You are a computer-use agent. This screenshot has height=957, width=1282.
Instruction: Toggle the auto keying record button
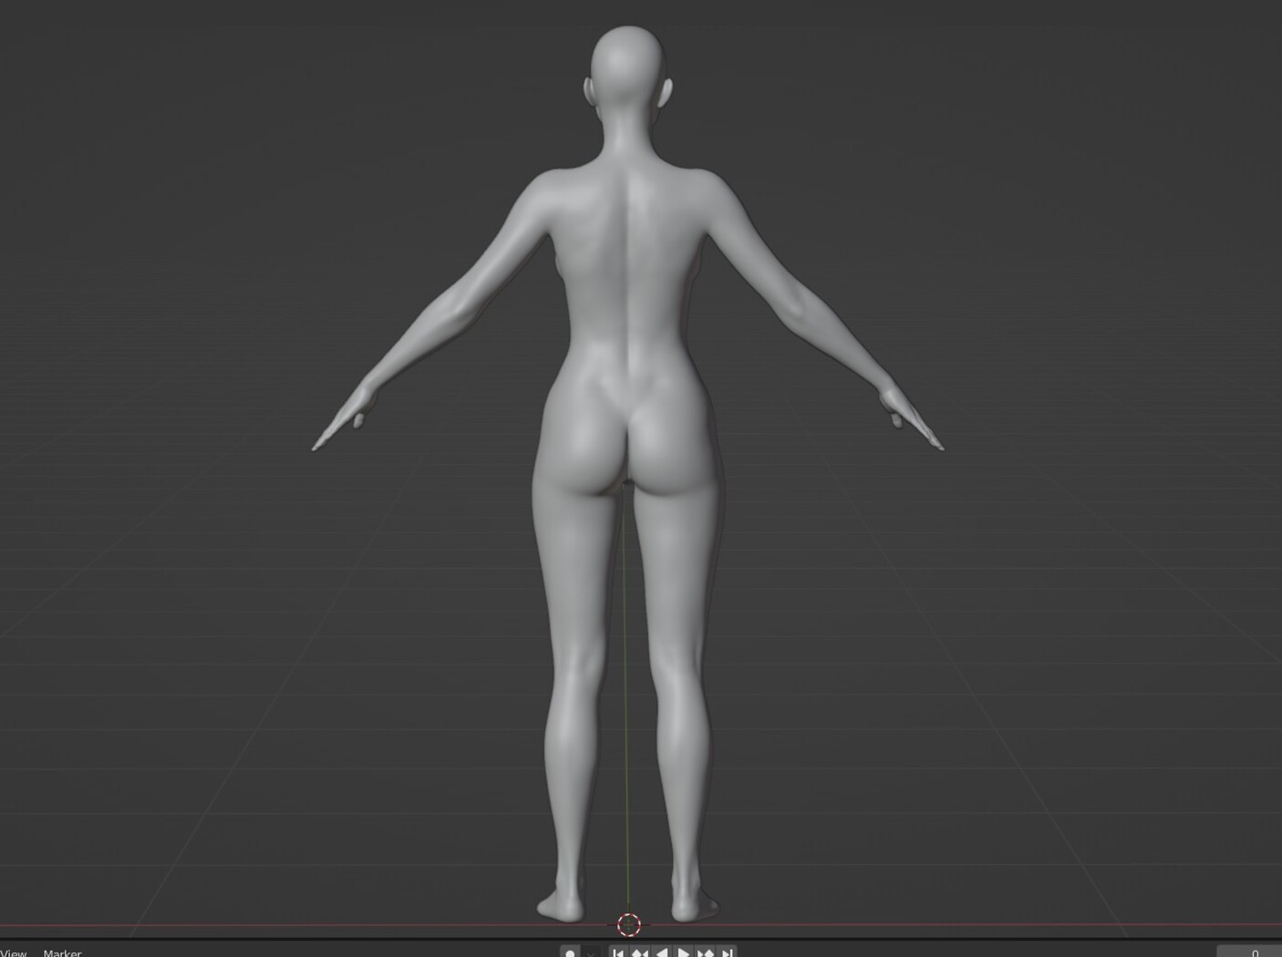(570, 952)
